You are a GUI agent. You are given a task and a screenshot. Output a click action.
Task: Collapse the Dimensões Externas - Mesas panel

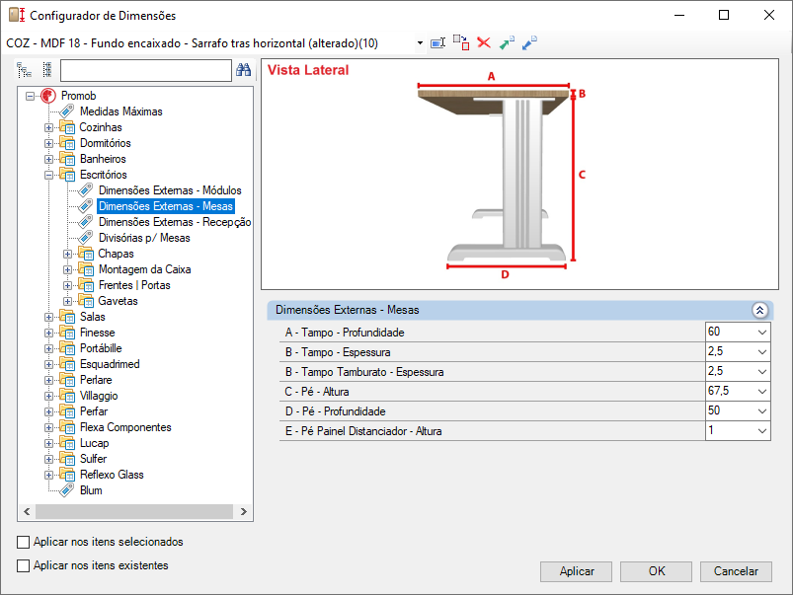pos(759,310)
